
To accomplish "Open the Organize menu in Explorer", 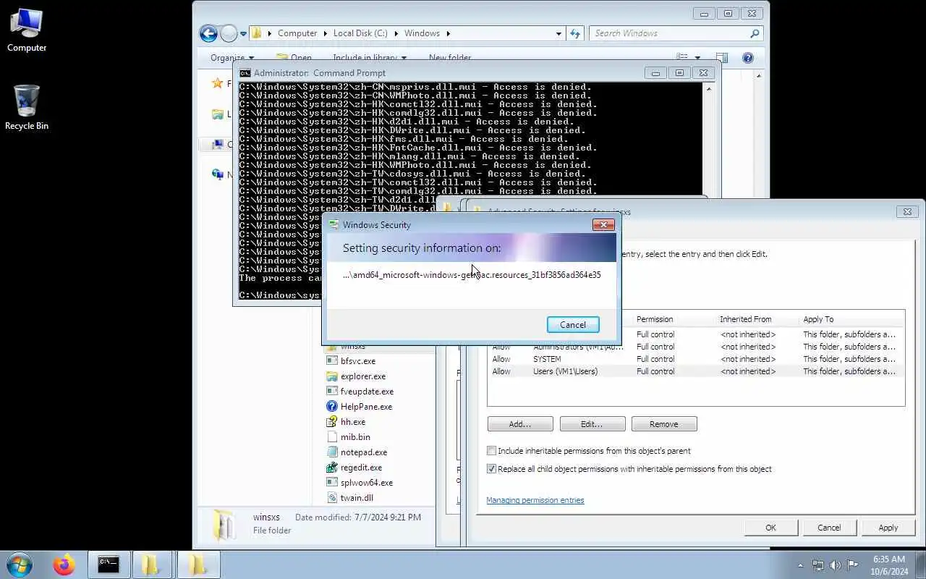I will (231, 57).
